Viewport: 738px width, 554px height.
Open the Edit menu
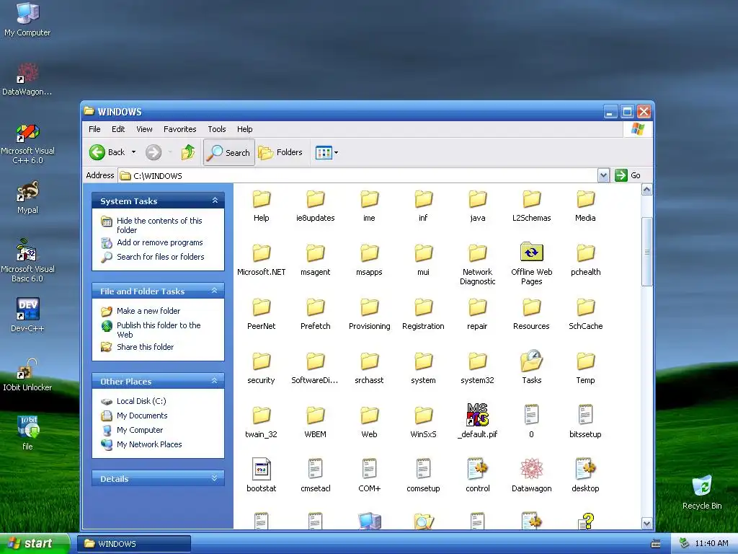(118, 129)
